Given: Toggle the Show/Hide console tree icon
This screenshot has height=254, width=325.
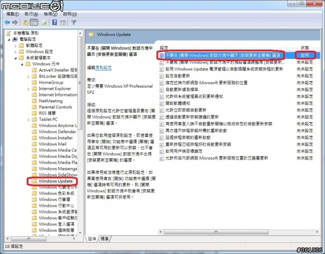Looking at the screenshot, I should point(34,22).
